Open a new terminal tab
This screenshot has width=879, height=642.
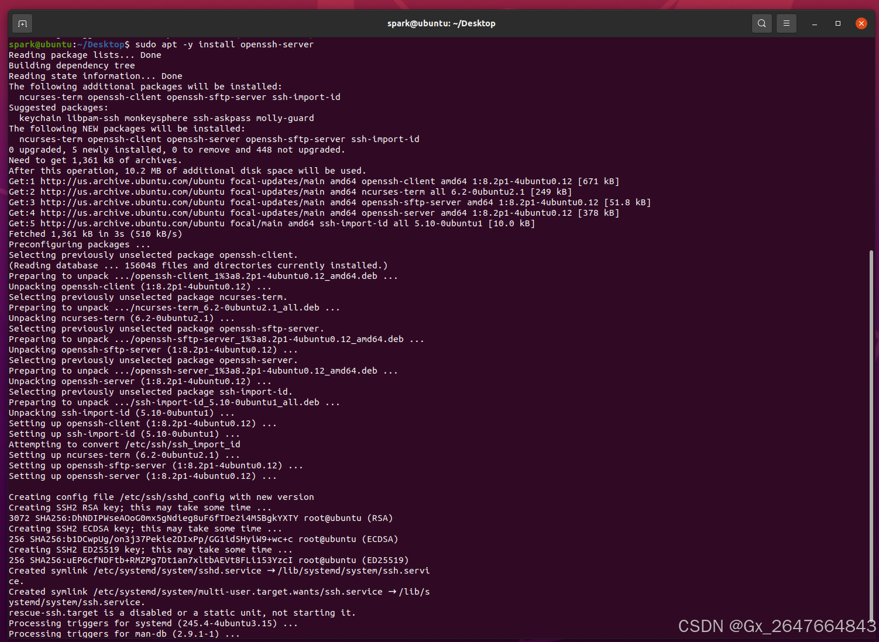pyautogui.click(x=22, y=23)
